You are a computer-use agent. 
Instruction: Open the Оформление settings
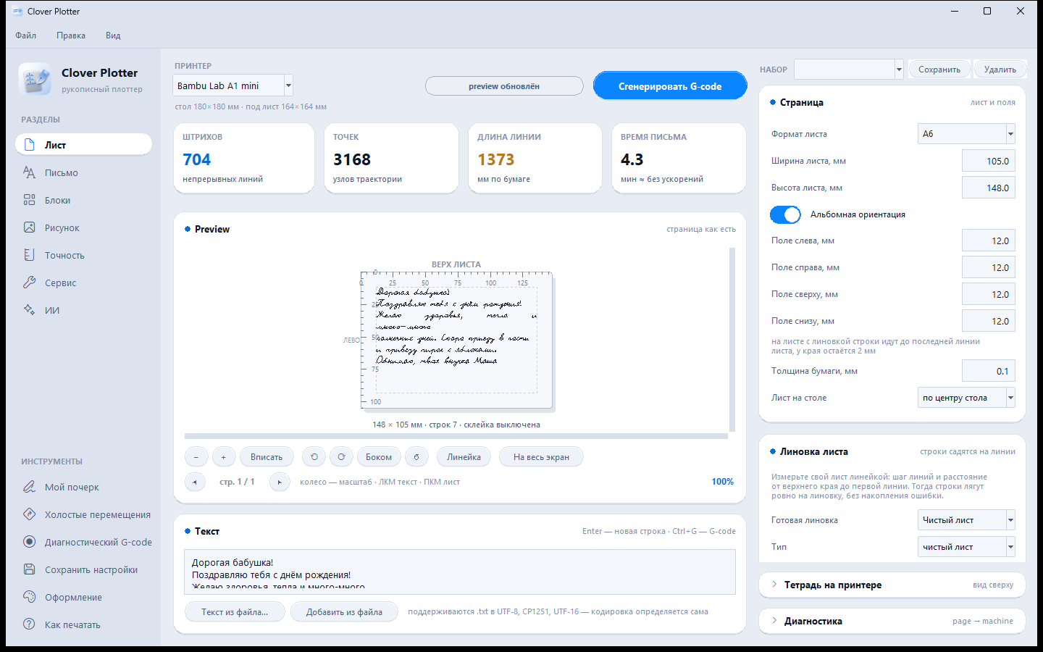pyautogui.click(x=83, y=597)
